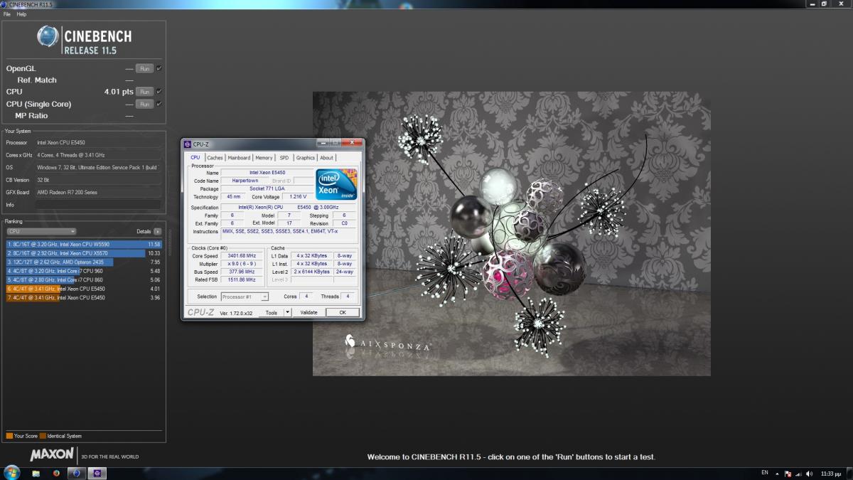
Task: Show hidden system tray icons
Action: coord(777,474)
